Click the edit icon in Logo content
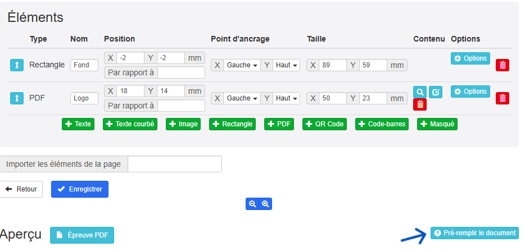 (x=435, y=92)
